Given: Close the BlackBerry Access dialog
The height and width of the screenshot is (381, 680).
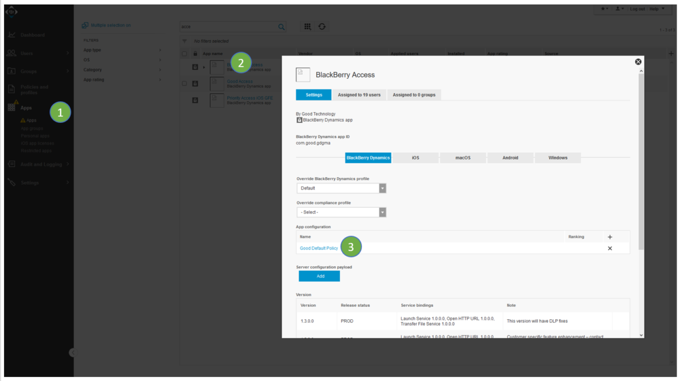Looking at the screenshot, I should pos(638,62).
